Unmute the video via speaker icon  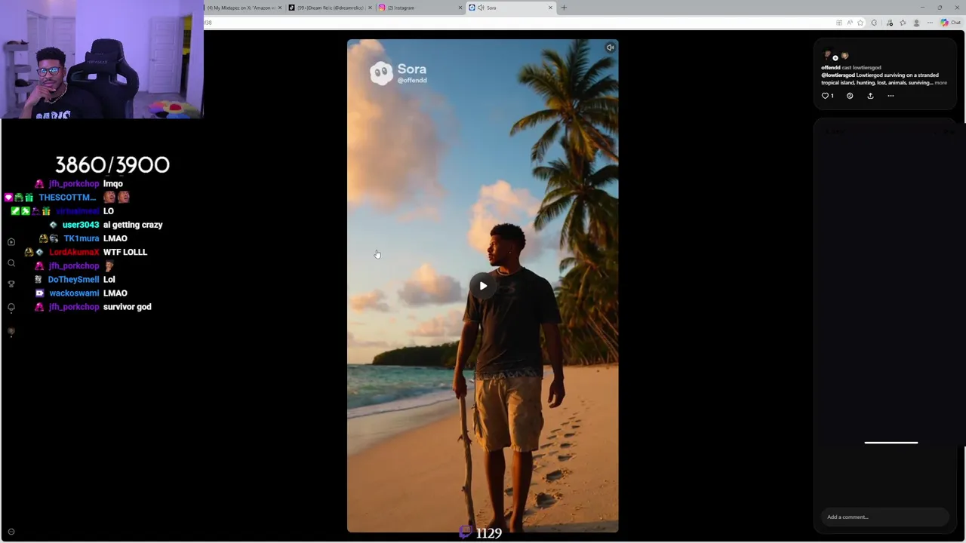[x=610, y=48]
